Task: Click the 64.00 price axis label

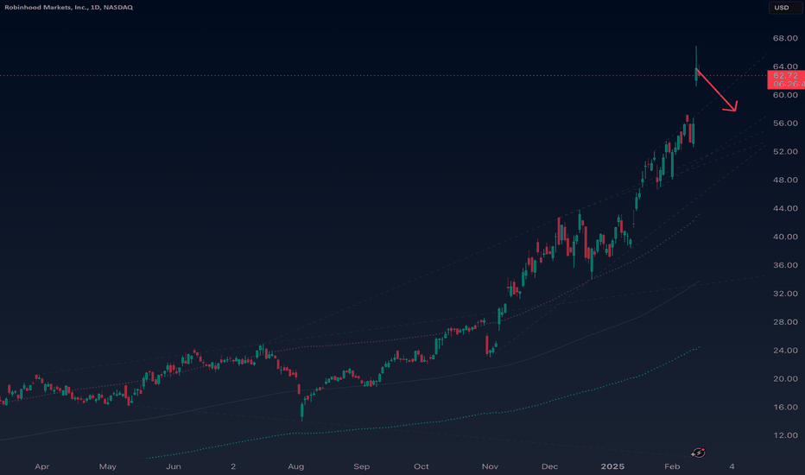Action: point(785,66)
